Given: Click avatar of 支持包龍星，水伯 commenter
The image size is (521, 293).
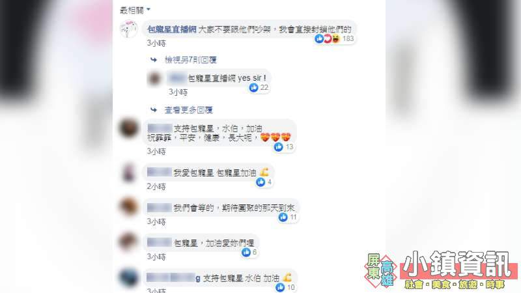Looking at the screenshot, I should pyautogui.click(x=128, y=128).
